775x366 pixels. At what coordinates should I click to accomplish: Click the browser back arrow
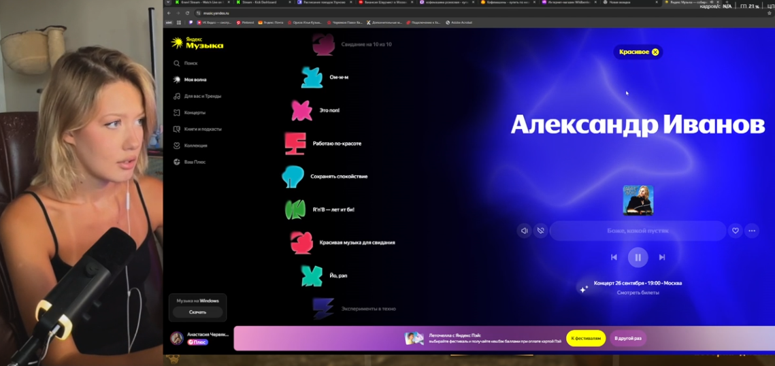pos(169,14)
